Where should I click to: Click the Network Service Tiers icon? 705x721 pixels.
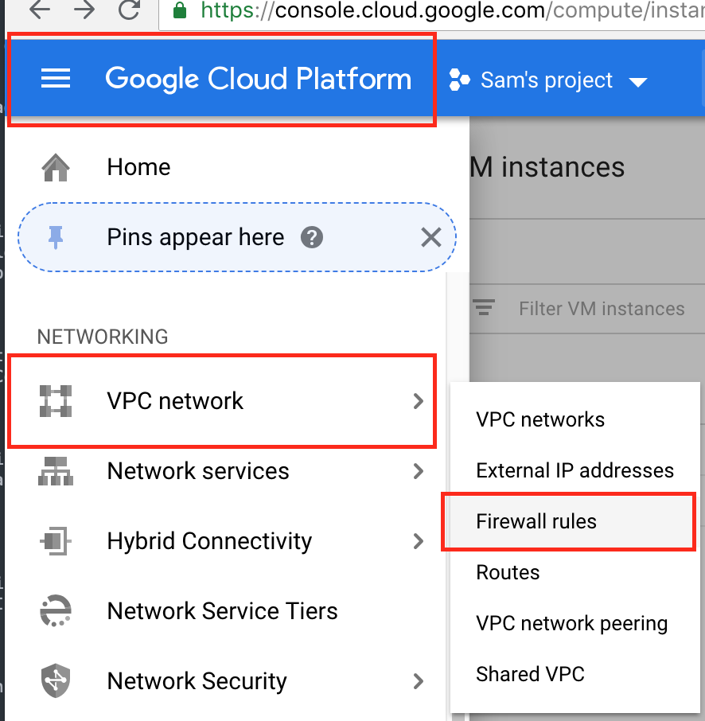(56, 611)
